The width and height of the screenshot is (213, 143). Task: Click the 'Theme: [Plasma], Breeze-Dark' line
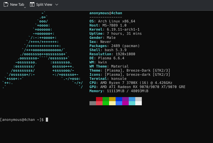click(130, 71)
